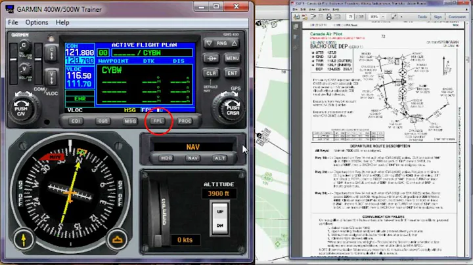The height and width of the screenshot is (265, 473).
Task: Click the HSI course knob with yellow arrow
Action: tap(24, 239)
